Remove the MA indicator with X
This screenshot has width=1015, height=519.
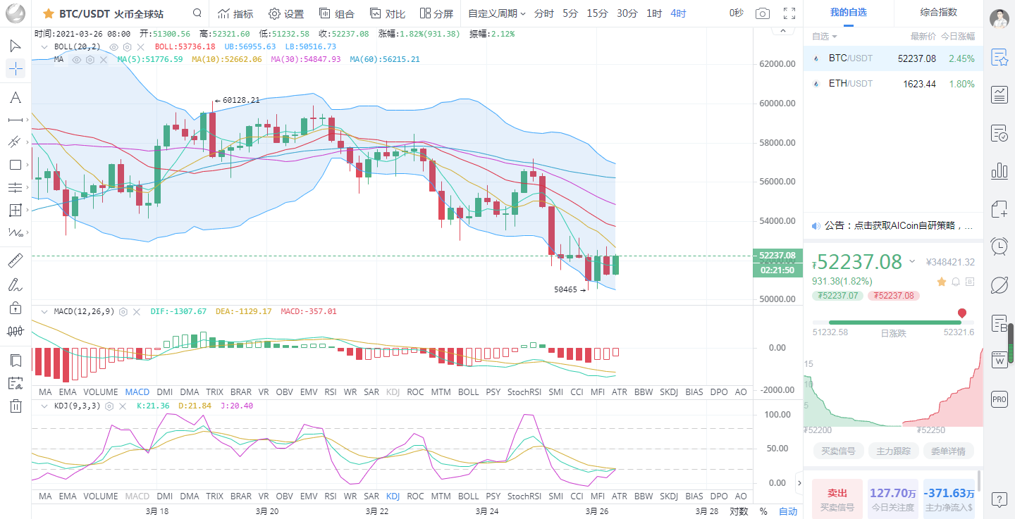coord(103,59)
